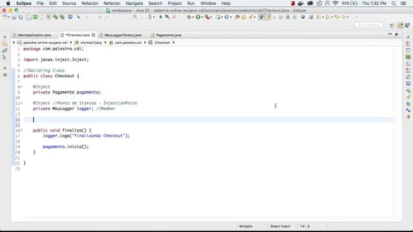Click the text "Finalizando Checkout" in code
The height and width of the screenshot is (232, 413).
point(99,136)
